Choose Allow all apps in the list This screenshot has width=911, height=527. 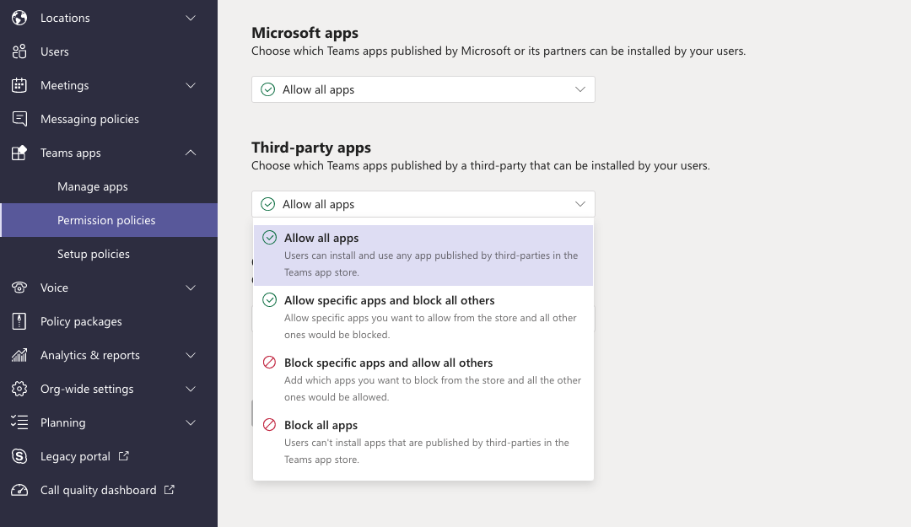click(423, 255)
